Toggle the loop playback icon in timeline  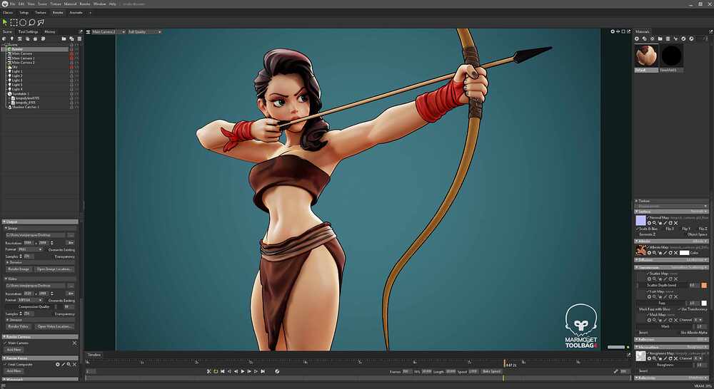coord(216,371)
